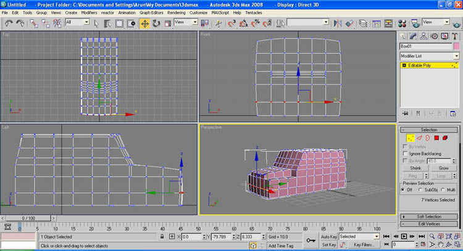Activate Bind to Space Warp tool

[57, 23]
